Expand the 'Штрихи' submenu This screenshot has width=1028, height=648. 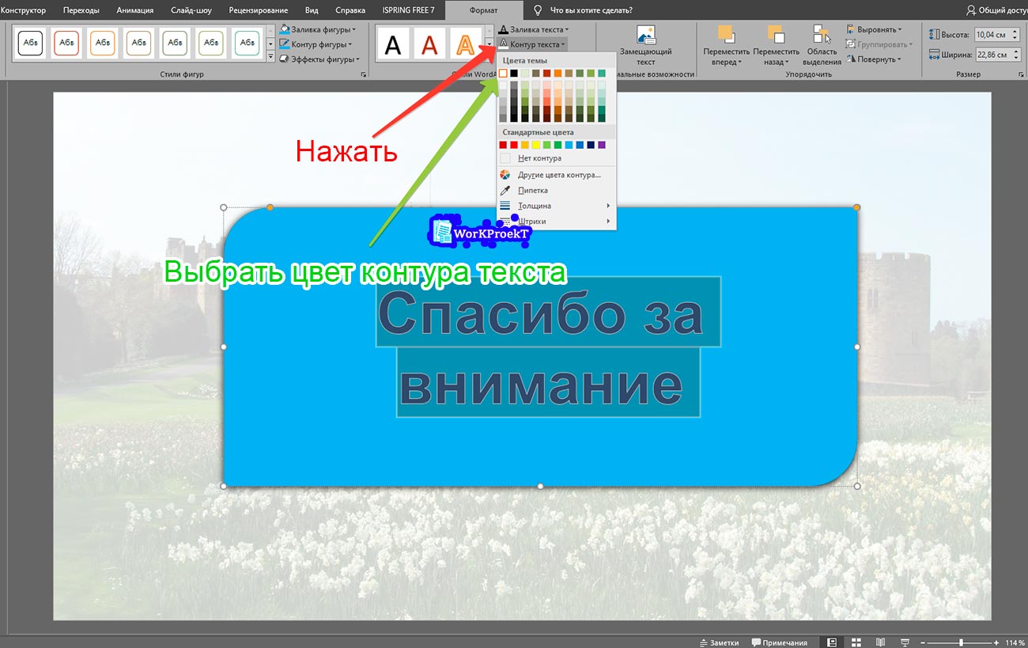point(531,221)
